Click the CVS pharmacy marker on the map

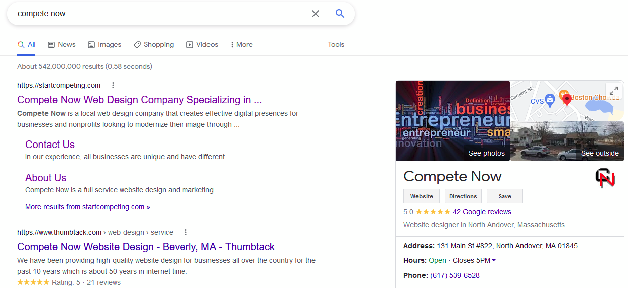pyautogui.click(x=550, y=100)
